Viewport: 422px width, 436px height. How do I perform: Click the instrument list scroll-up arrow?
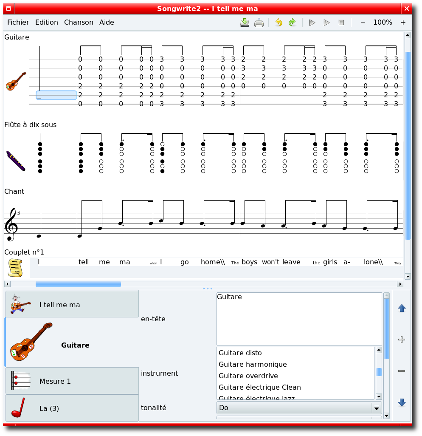coord(379,350)
